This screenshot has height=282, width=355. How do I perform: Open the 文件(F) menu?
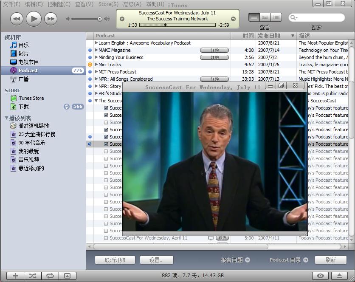(x=12, y=4)
